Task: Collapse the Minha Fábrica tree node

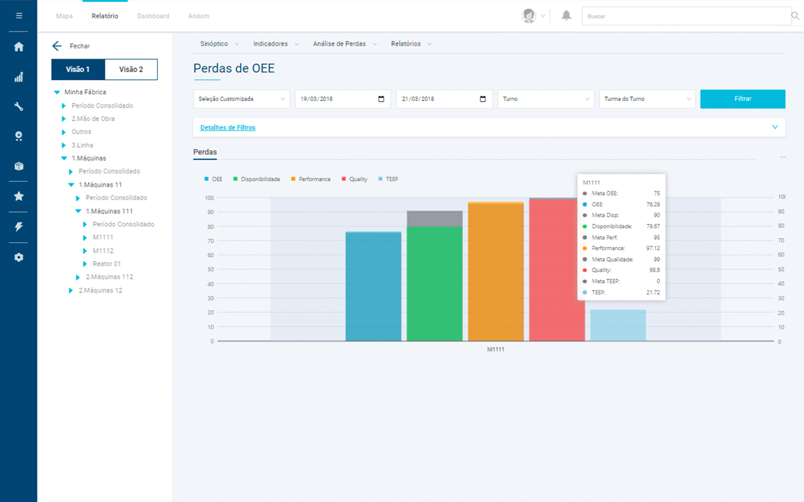Action: [x=57, y=92]
